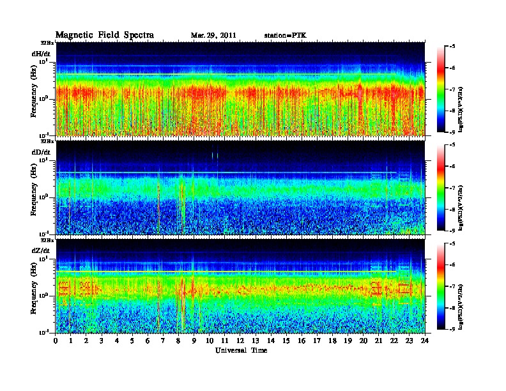506x391 pixels.
Task: Click hour "17" on the time axis
Action: [x=317, y=341]
